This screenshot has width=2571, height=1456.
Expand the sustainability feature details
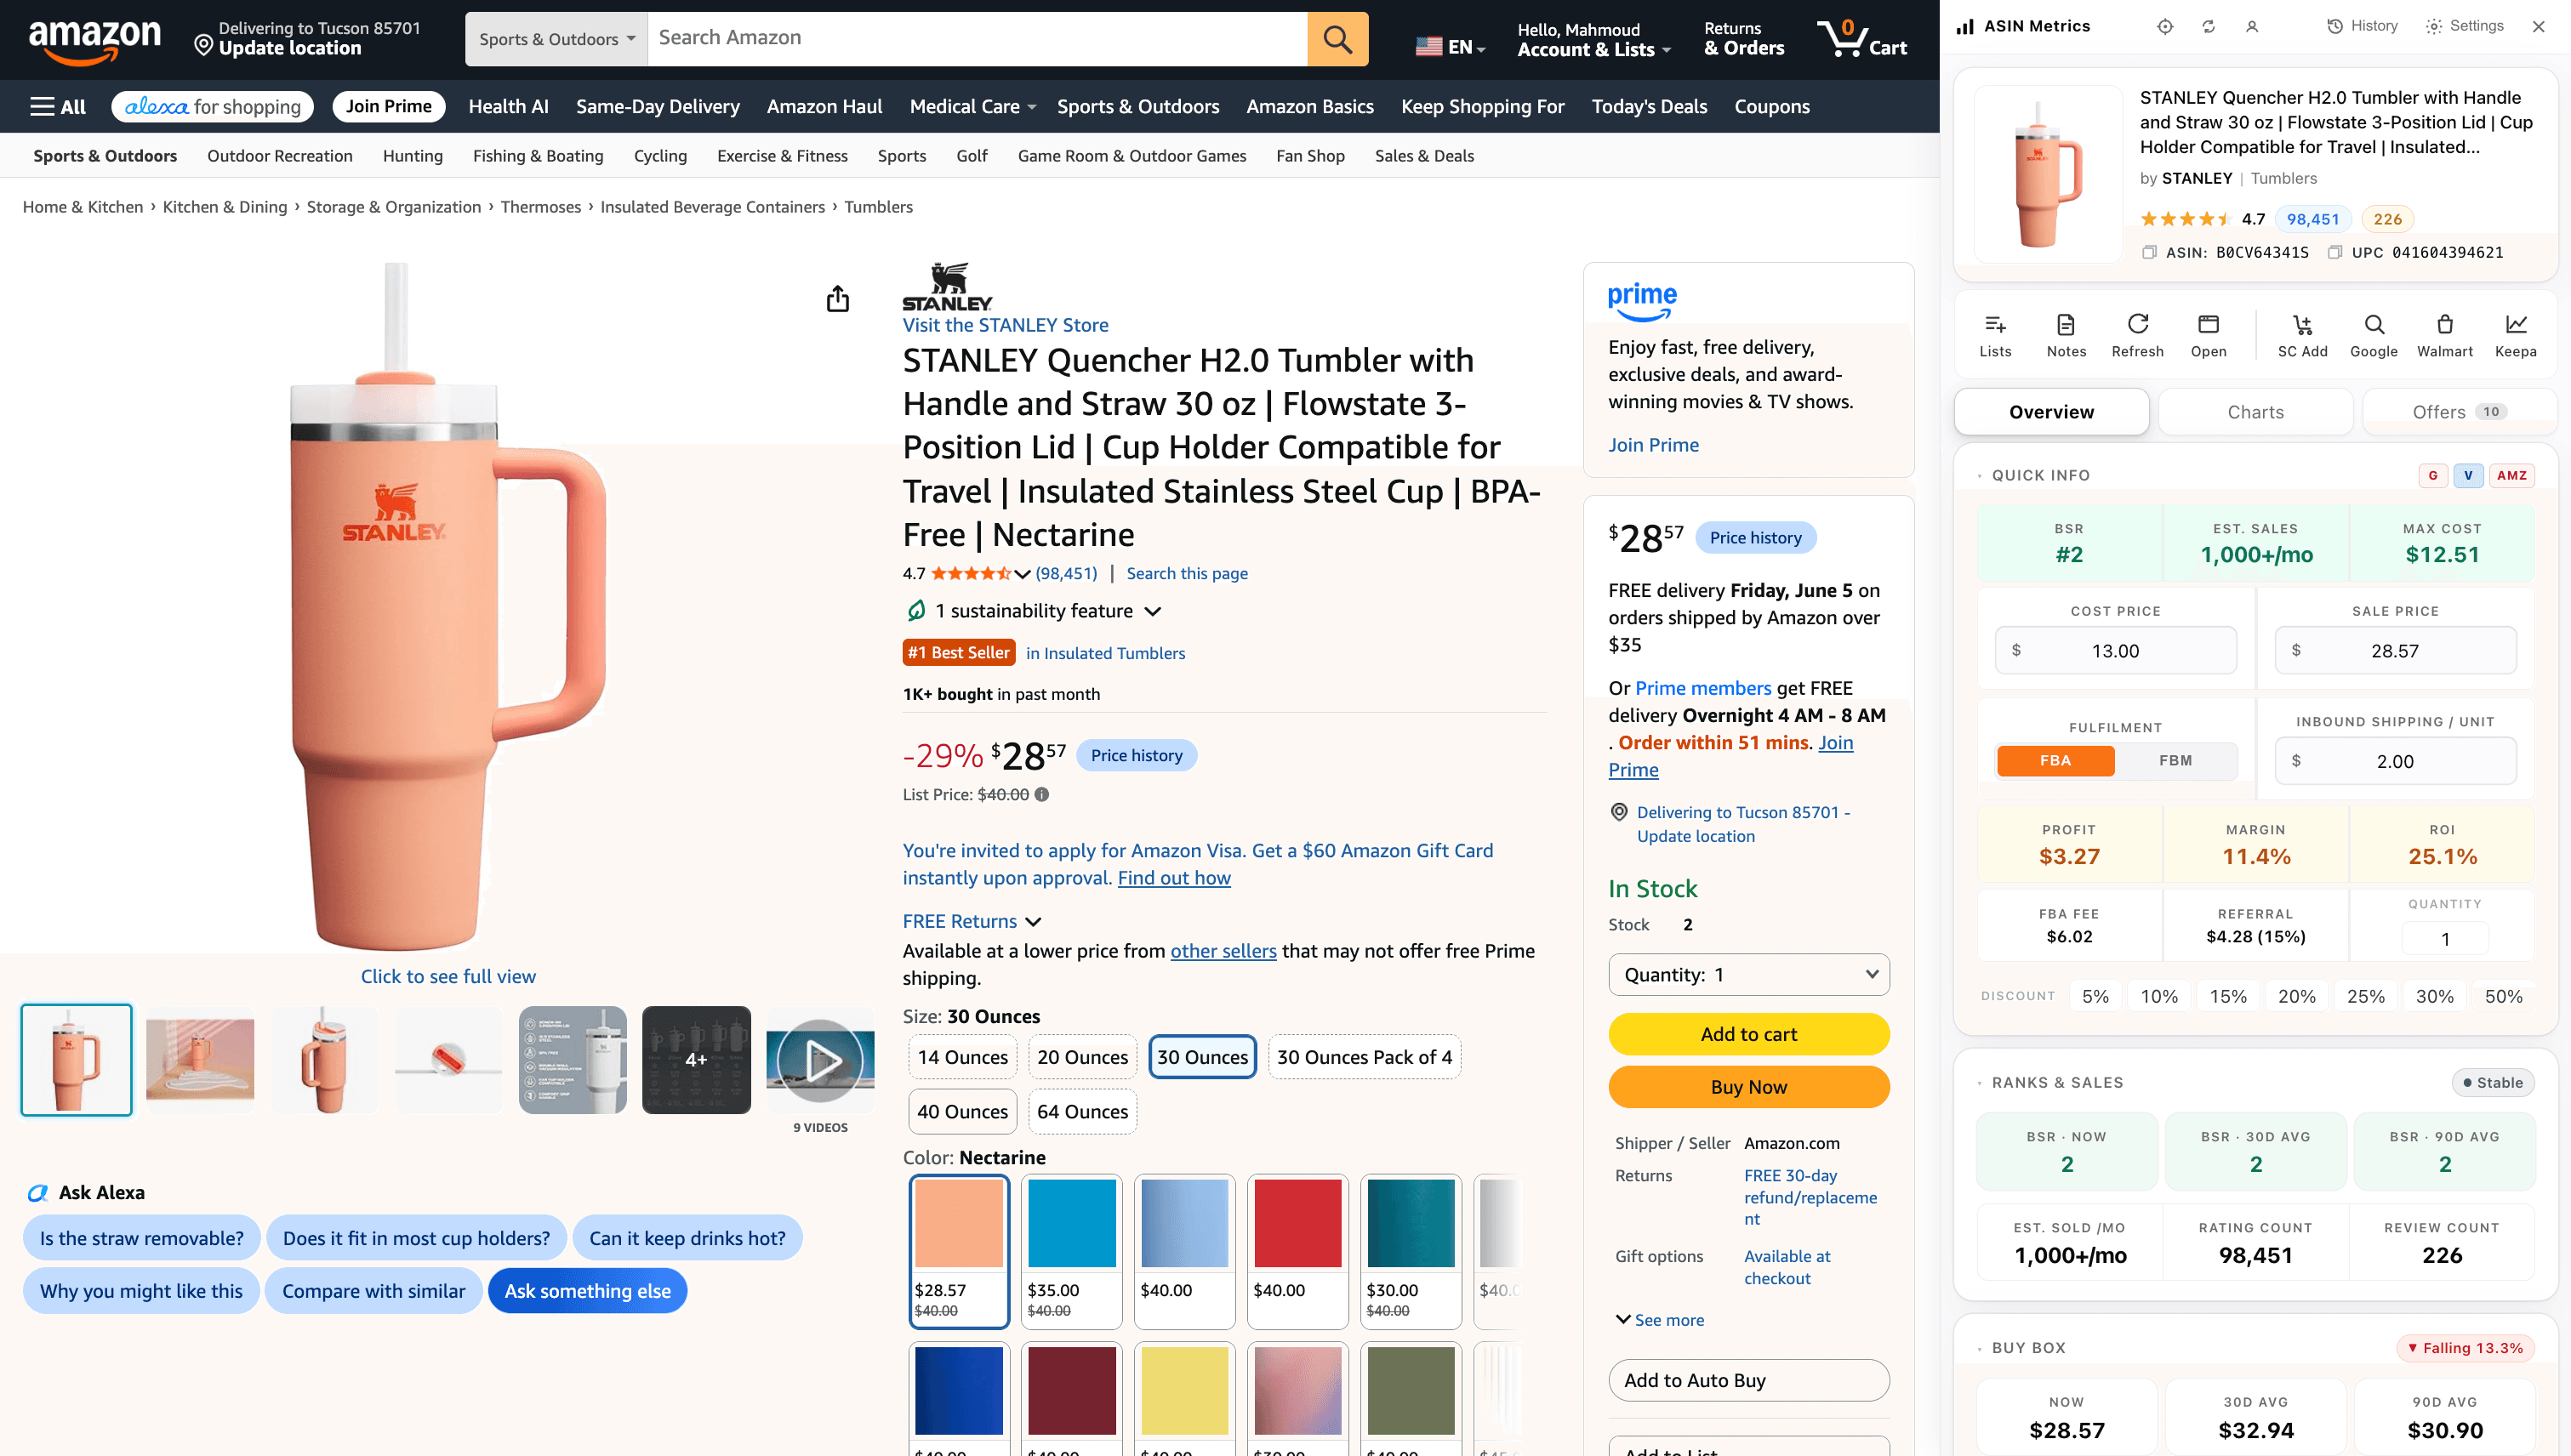coord(1153,611)
